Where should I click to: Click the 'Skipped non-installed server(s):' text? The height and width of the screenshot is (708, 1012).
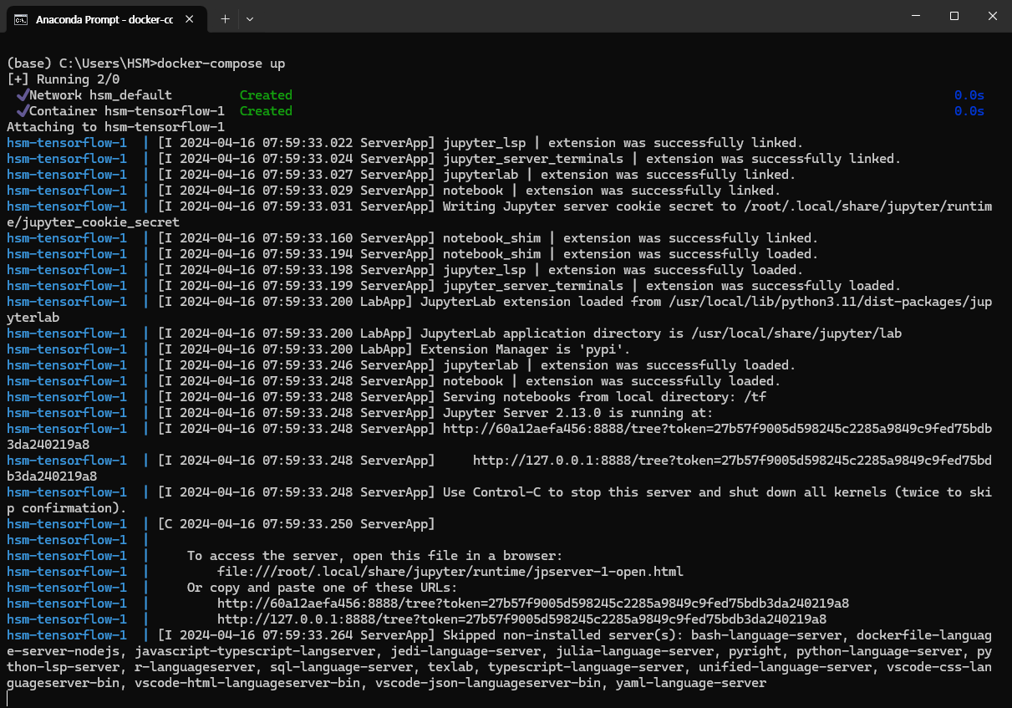coord(563,635)
